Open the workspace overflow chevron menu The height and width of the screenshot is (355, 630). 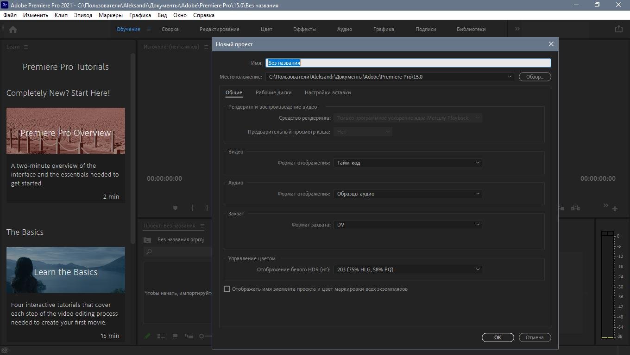point(517,29)
